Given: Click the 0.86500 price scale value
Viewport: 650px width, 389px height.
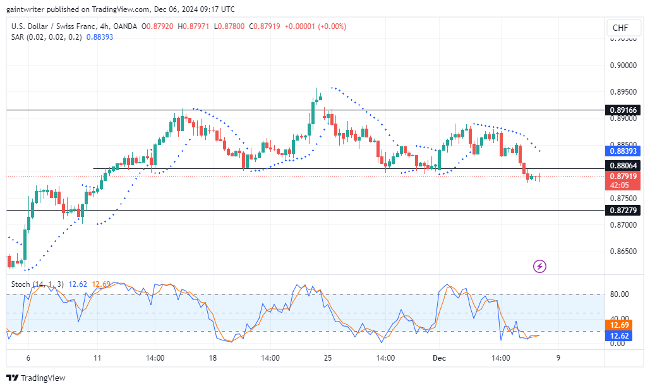Looking at the screenshot, I should pyautogui.click(x=623, y=252).
